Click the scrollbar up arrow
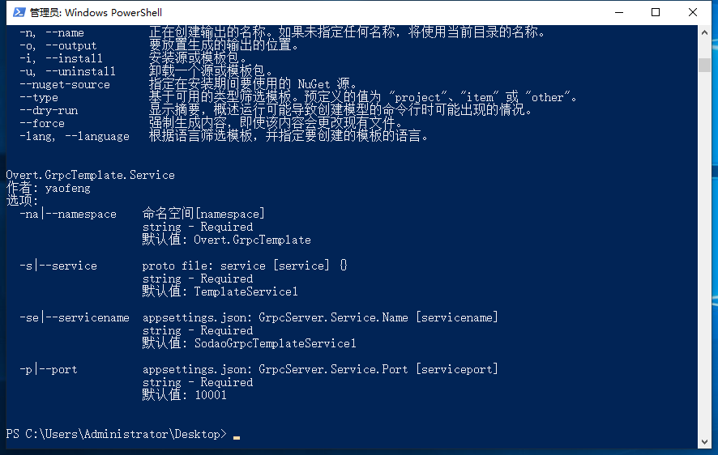Viewport: 718px width, 455px height. pos(705,32)
